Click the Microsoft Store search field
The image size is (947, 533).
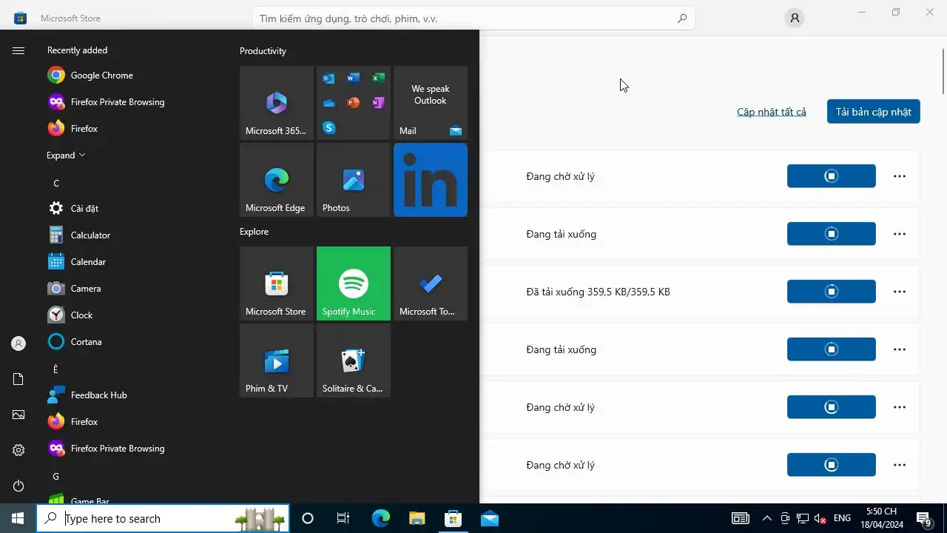[473, 19]
